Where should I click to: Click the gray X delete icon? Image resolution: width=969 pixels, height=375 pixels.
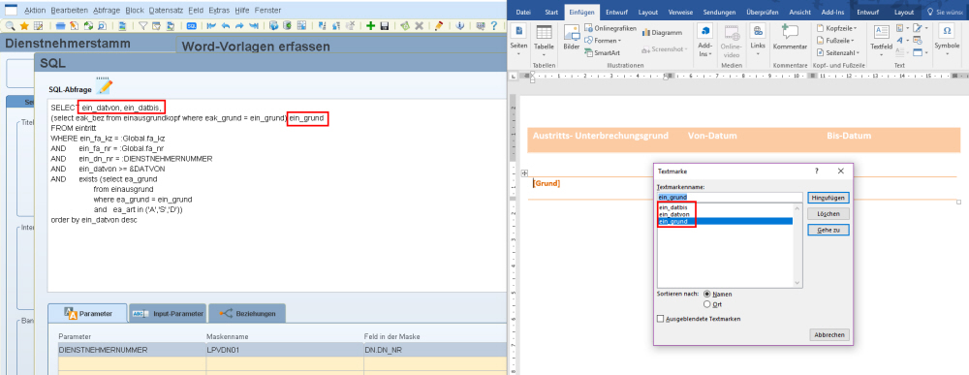[419, 26]
